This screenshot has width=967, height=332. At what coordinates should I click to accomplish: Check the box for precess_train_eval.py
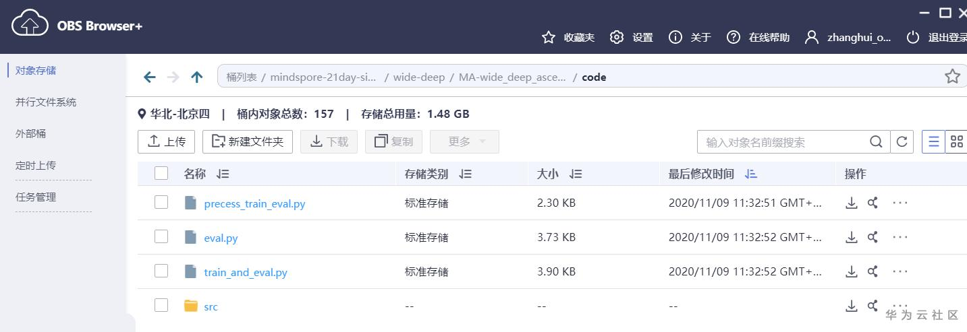click(161, 202)
